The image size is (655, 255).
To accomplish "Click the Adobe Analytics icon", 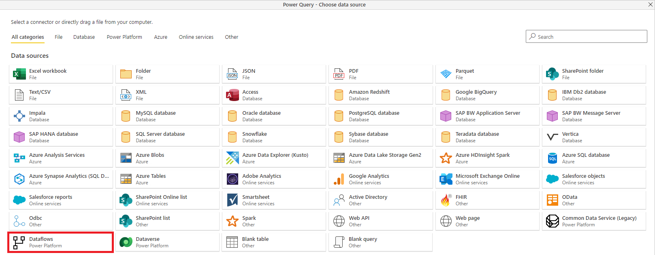I will point(233,179).
